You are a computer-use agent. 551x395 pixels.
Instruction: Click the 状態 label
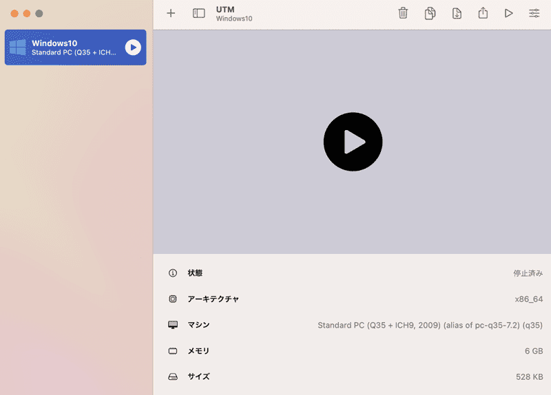195,273
